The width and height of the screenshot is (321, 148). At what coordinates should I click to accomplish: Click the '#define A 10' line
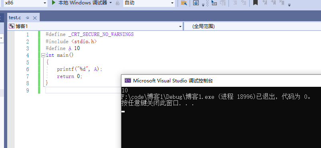[63, 48]
